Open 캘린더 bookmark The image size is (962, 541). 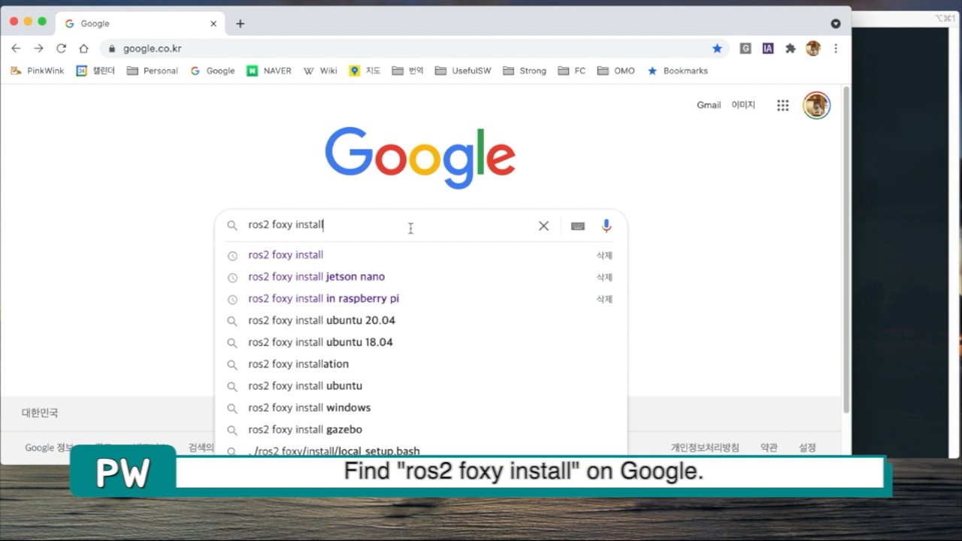[95, 71]
